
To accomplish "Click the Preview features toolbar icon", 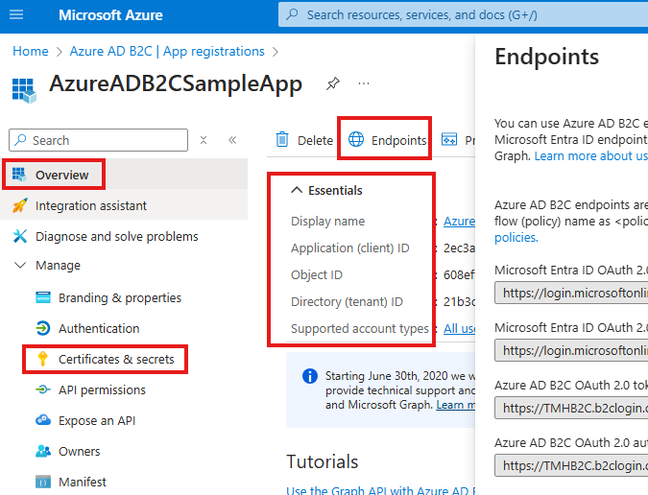I will pyautogui.click(x=449, y=139).
